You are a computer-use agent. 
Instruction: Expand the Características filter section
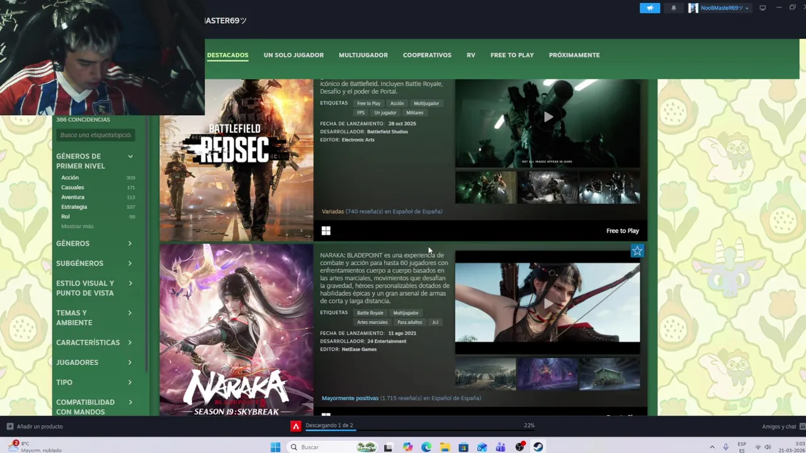(94, 343)
